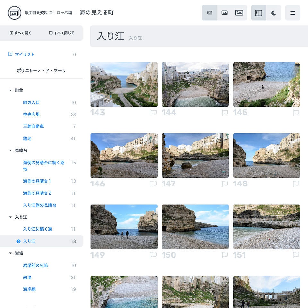Flag image 143 using its flag icon

154,112
